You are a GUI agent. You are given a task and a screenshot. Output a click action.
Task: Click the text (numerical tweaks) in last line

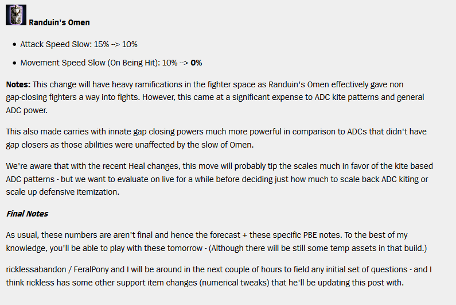pos(235,283)
